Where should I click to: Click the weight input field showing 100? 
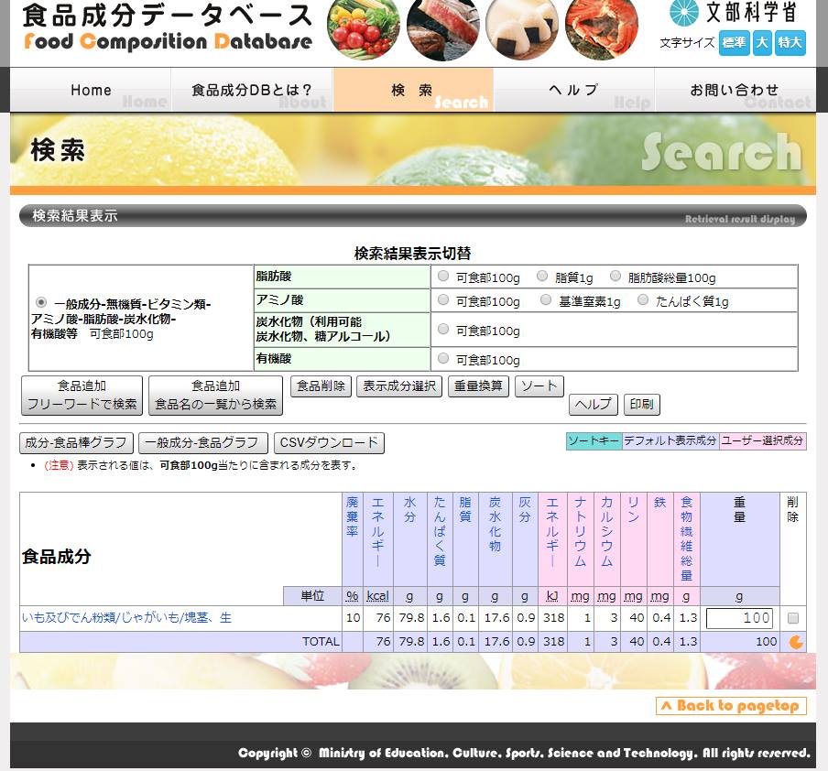[739, 618]
